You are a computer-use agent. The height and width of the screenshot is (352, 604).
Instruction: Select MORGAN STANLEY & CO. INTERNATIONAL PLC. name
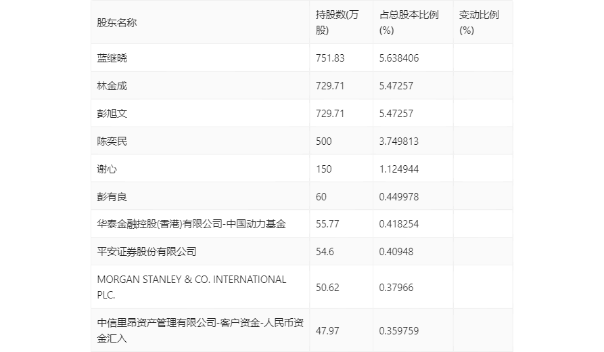click(x=191, y=287)
